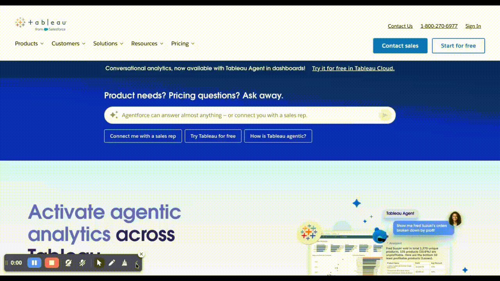
Task: Expand the Resources menu
Action: coord(147,44)
